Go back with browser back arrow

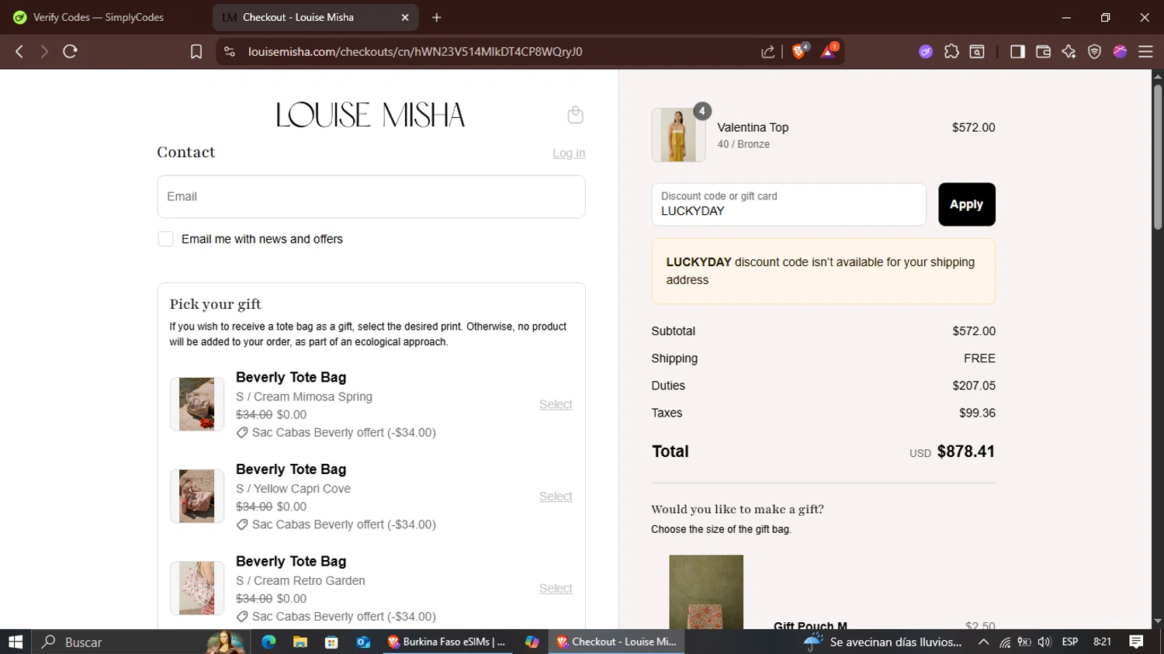19,51
